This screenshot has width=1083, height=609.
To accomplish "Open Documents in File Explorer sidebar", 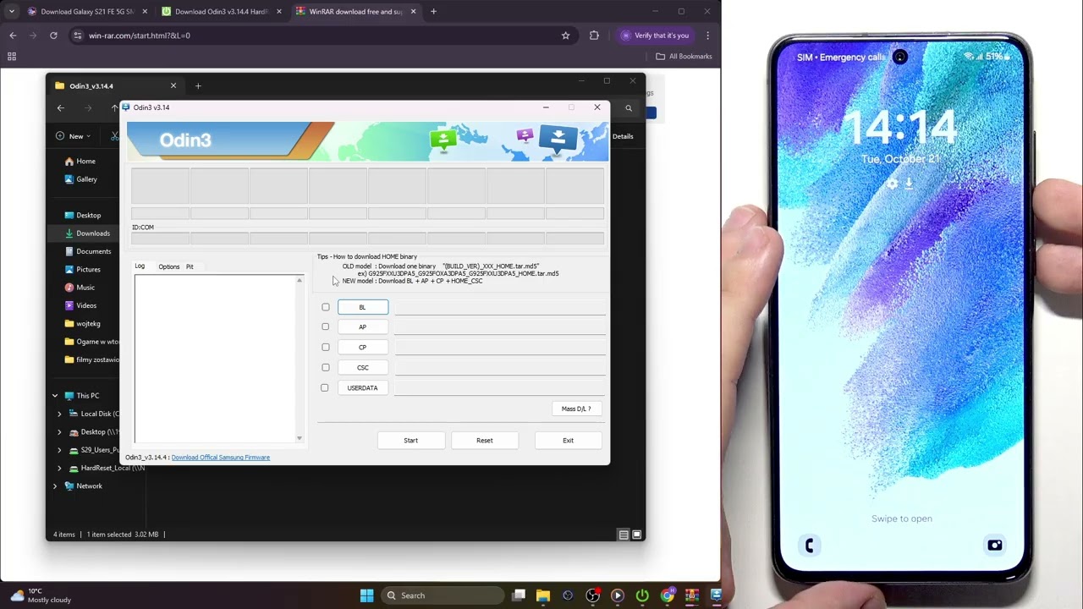I will click(x=88, y=251).
